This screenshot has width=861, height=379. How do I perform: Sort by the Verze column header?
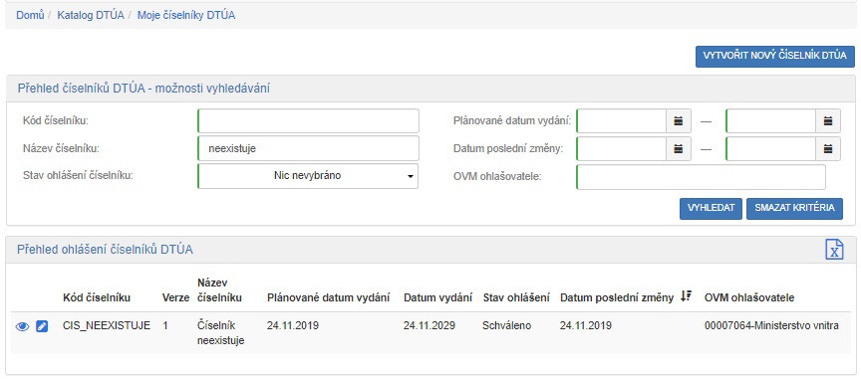click(175, 297)
